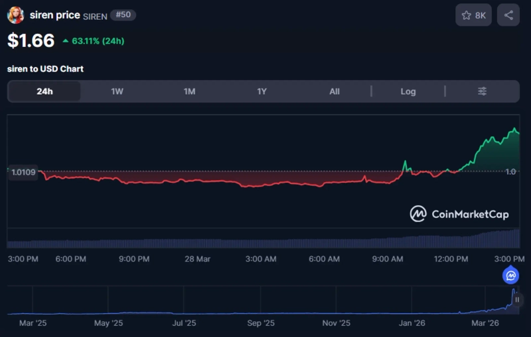Click the SIREN ticker symbol text
The image size is (531, 337).
(96, 15)
